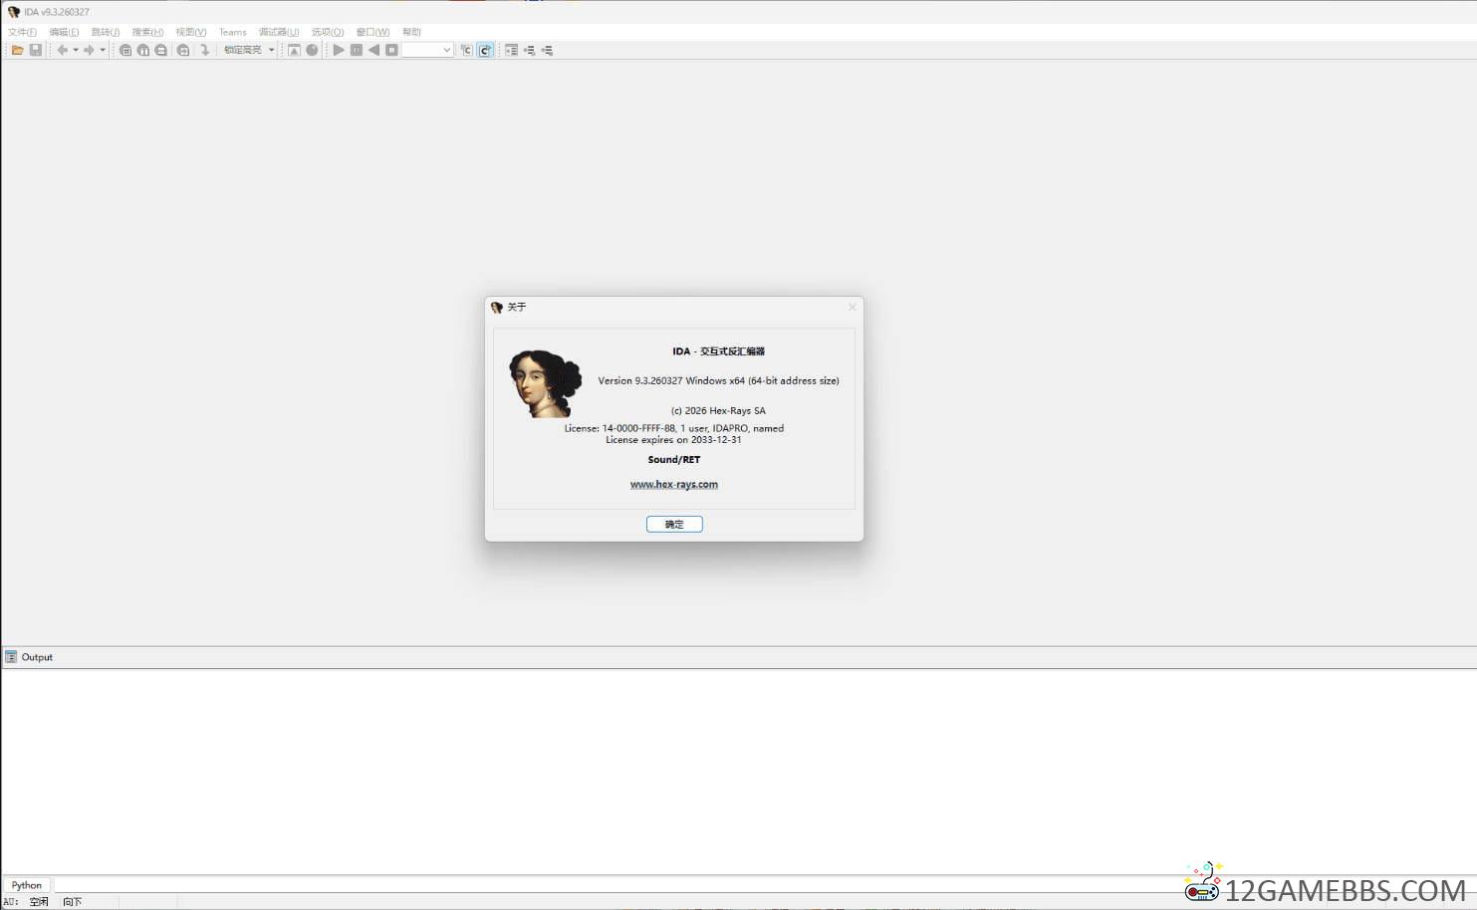Click the debugger Pause icon
This screenshot has width=1477, height=910.
tap(357, 50)
